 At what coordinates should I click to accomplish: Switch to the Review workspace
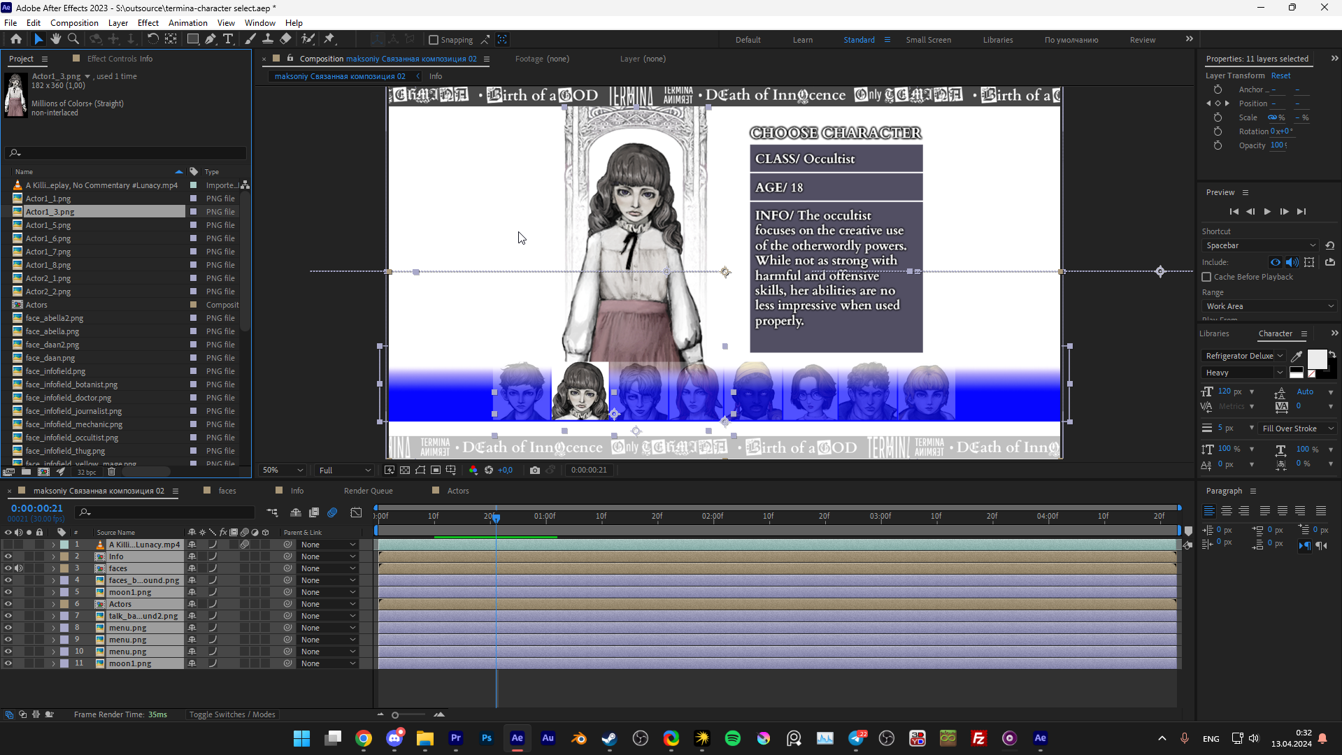[x=1142, y=40]
